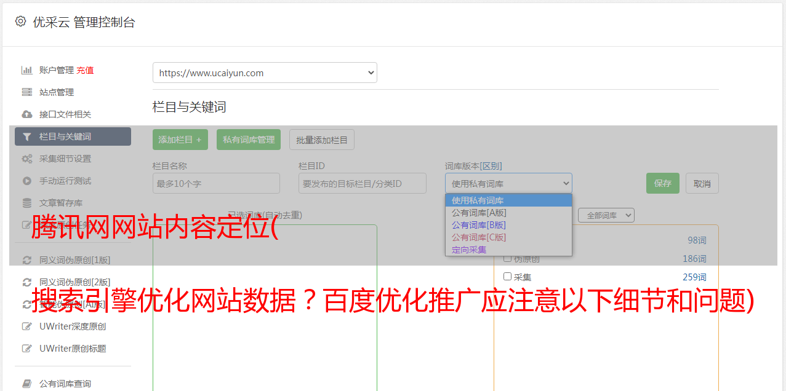Tick the 伪原创 checkbox
Image resolution: width=786 pixels, height=391 pixels.
(508, 258)
